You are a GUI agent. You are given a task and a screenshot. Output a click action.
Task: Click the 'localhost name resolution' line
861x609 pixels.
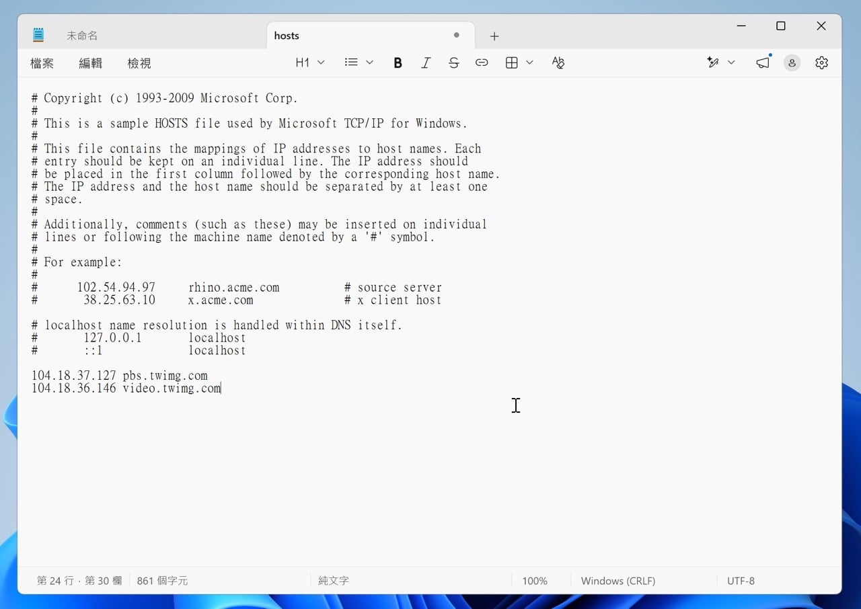217,325
